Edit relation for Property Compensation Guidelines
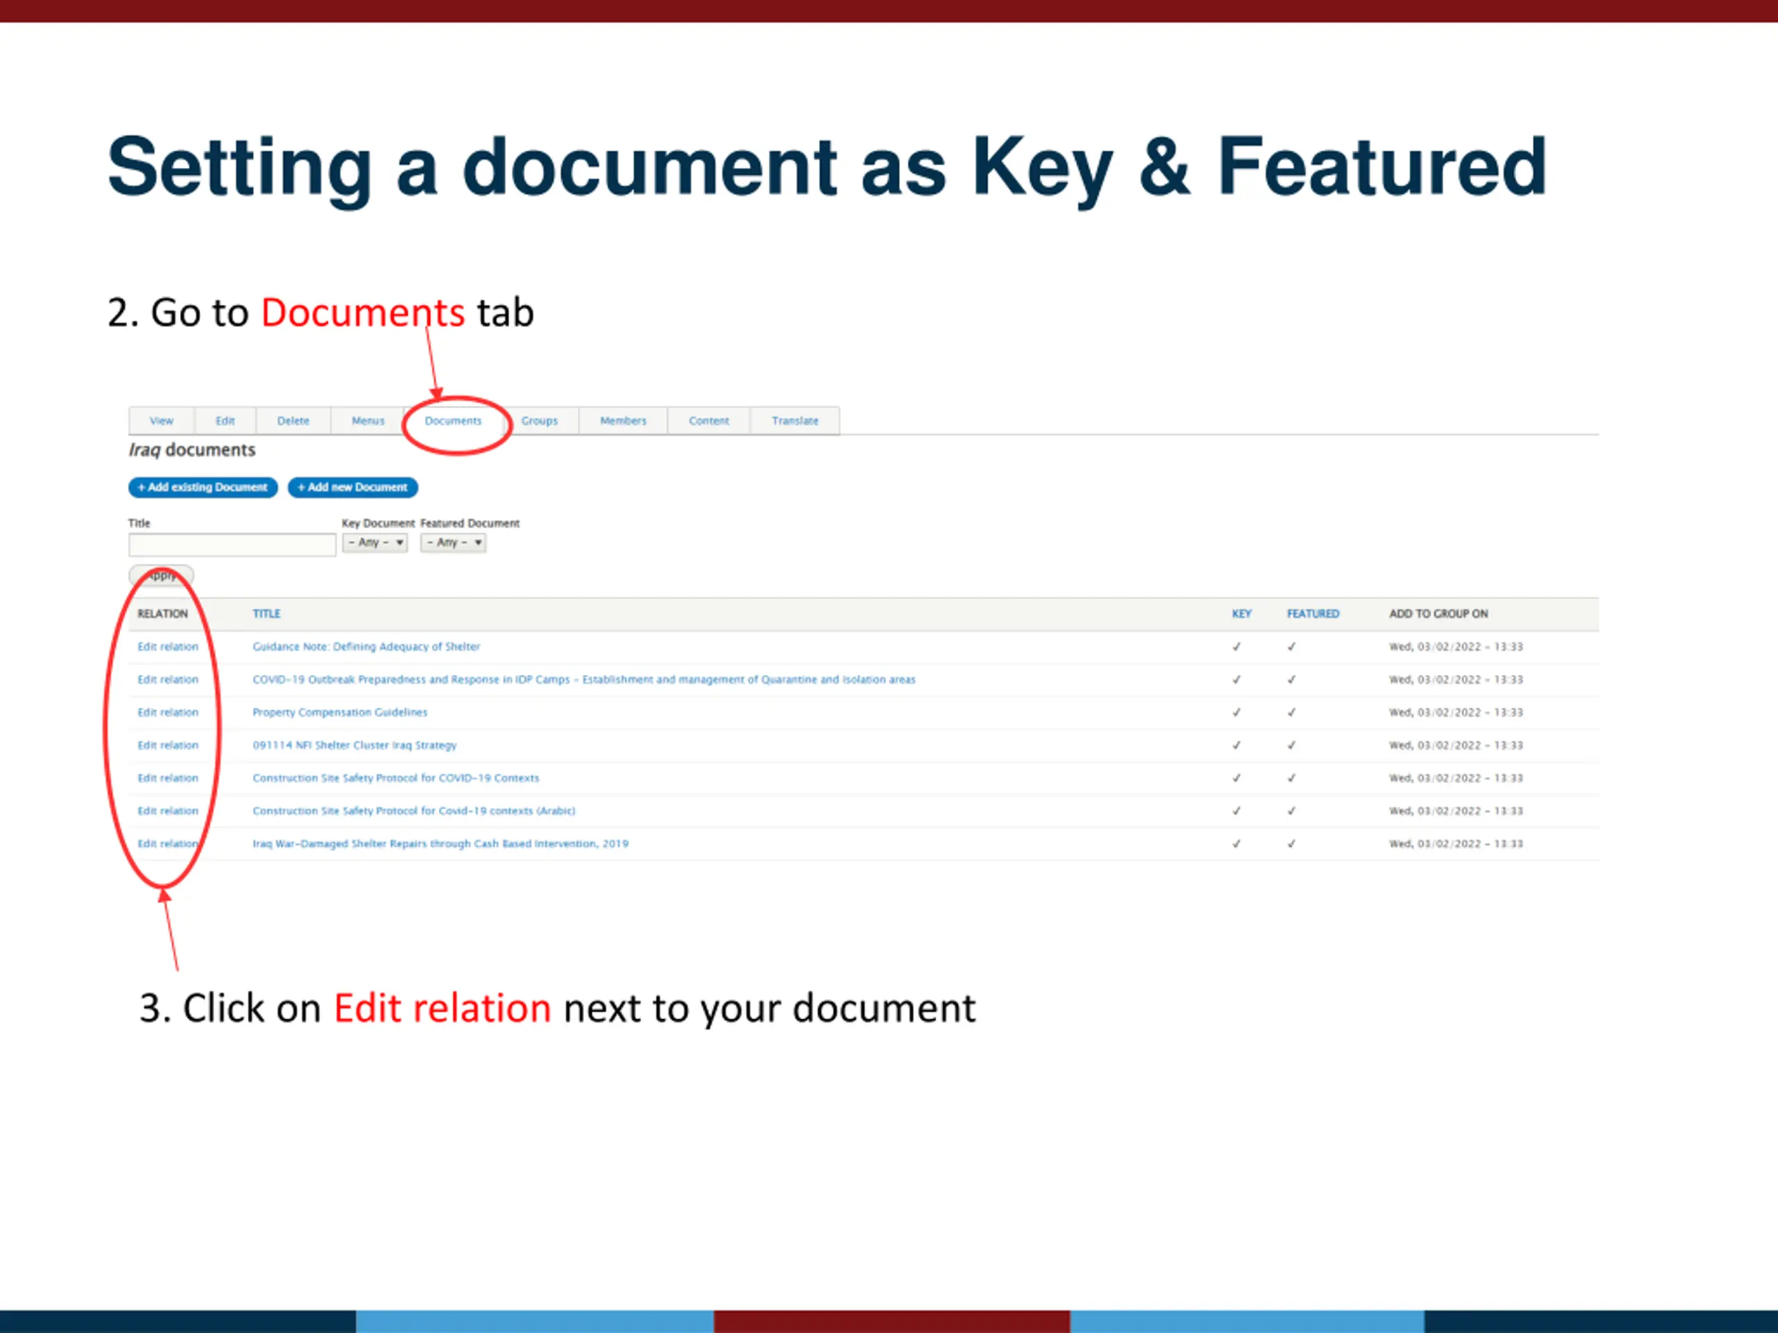This screenshot has height=1333, width=1778. click(168, 712)
